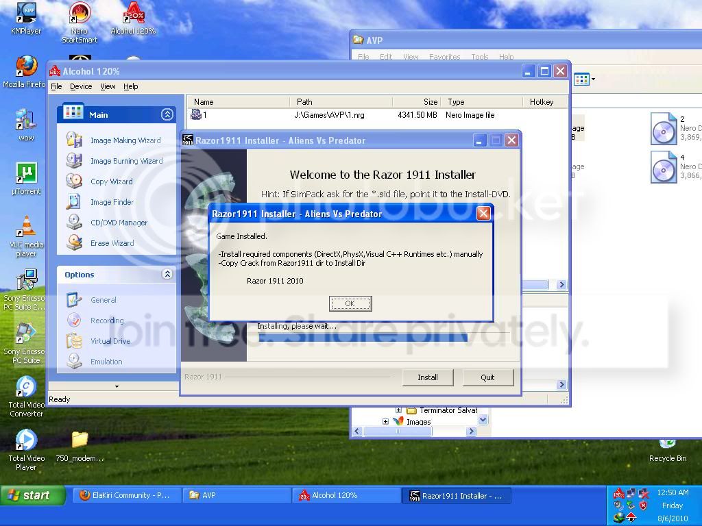702x526 pixels.
Task: Expand the Images tree node in AVP
Action: tap(385, 421)
